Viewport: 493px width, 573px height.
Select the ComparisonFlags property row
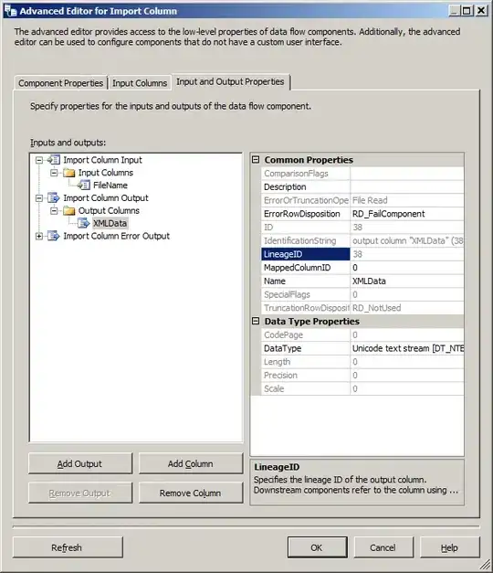[362, 174]
